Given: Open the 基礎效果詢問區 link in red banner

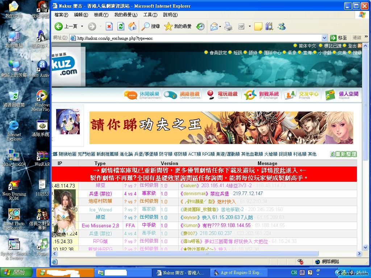Looking at the screenshot, I should [177, 177].
